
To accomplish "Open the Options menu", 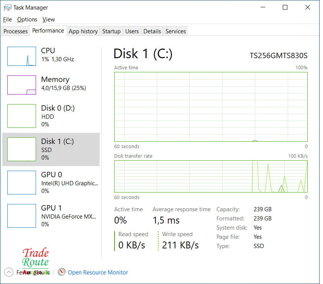I will point(27,20).
